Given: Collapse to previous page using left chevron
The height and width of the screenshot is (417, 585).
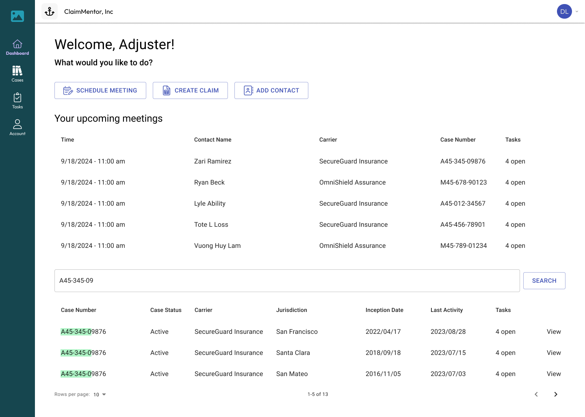Looking at the screenshot, I should coord(536,394).
